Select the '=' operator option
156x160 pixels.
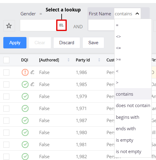click(133, 25)
